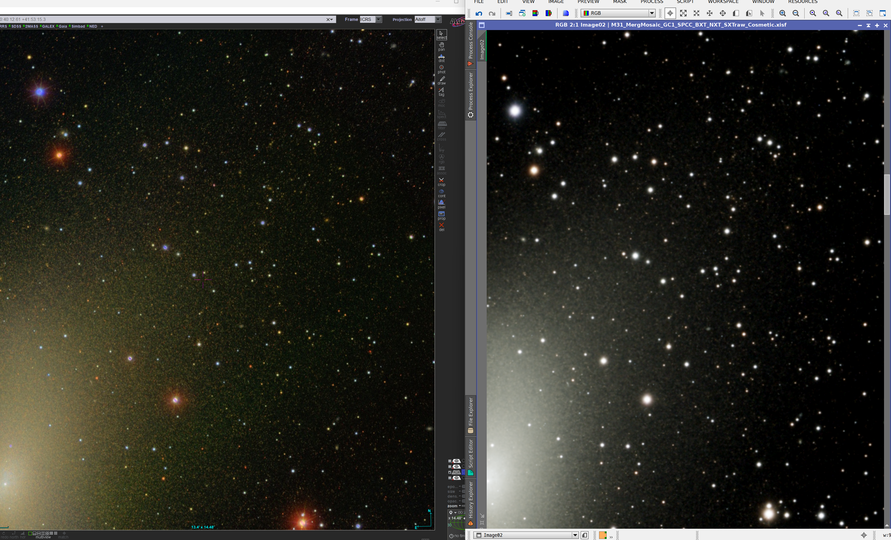Click the Aladin north orientation icon
Screen dimensions: 891x540
tap(14, 535)
